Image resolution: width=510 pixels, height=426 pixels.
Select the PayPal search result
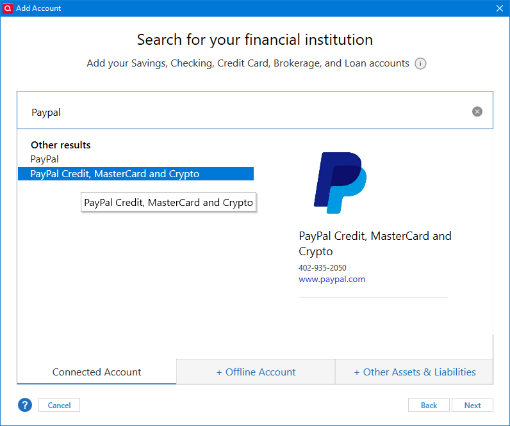pos(45,159)
